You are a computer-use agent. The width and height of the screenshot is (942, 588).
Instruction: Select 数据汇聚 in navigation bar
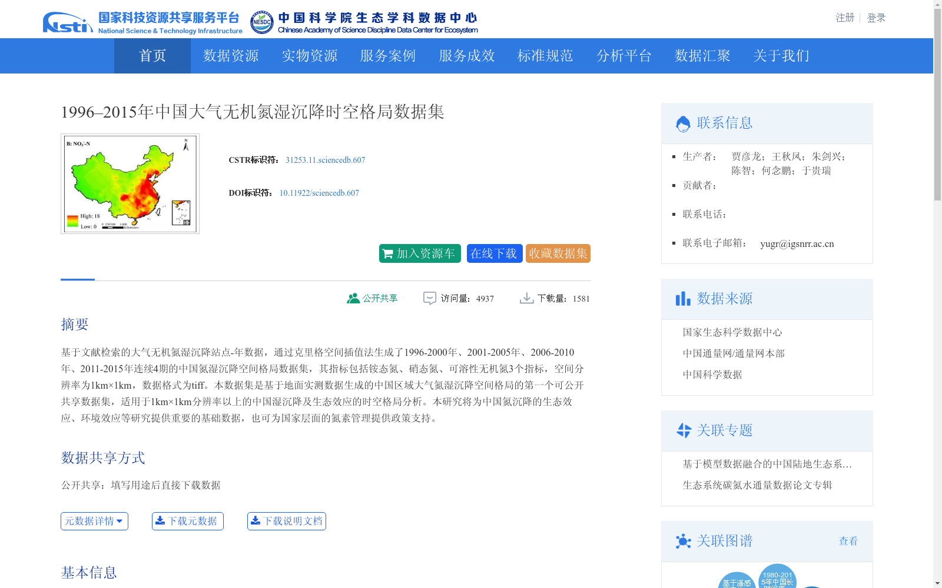[702, 56]
